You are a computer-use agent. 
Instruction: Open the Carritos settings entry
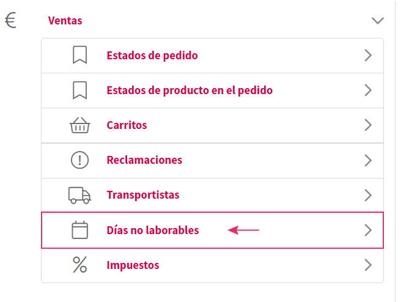coord(127,125)
